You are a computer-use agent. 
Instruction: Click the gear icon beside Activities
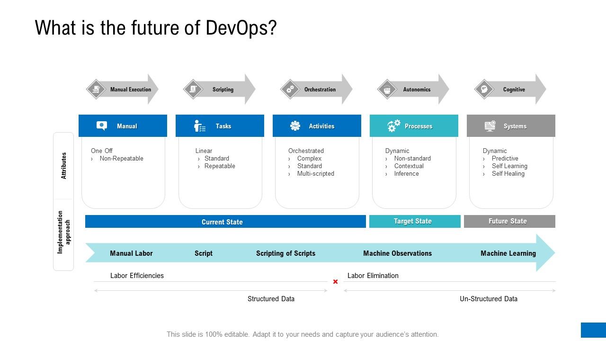[295, 126]
